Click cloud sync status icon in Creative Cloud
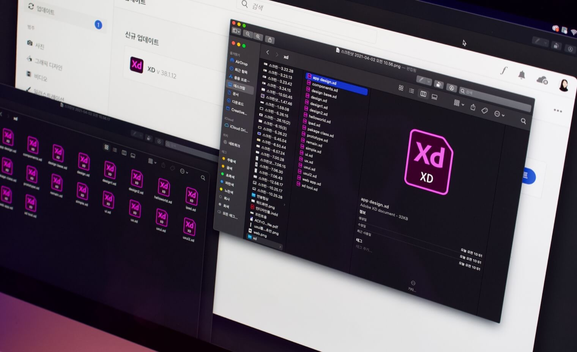This screenshot has height=352, width=577. point(542,80)
